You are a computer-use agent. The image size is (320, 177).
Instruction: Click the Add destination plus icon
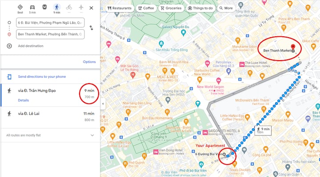tap(9, 46)
